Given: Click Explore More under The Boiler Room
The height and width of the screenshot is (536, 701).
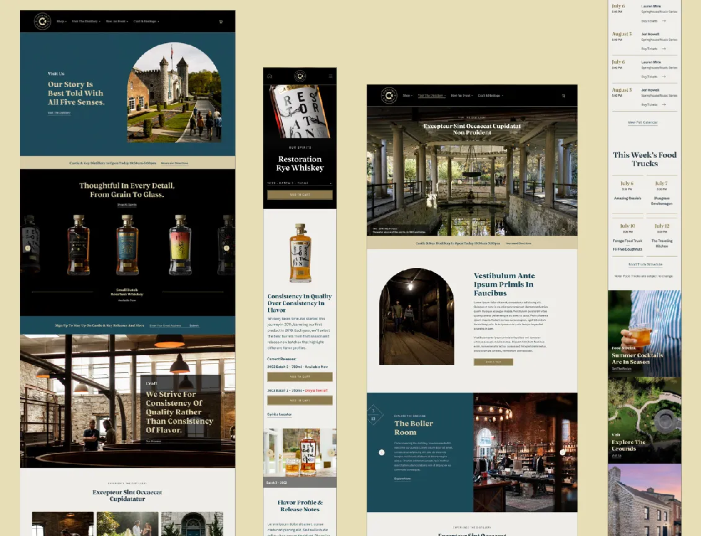Looking at the screenshot, I should coord(403,479).
